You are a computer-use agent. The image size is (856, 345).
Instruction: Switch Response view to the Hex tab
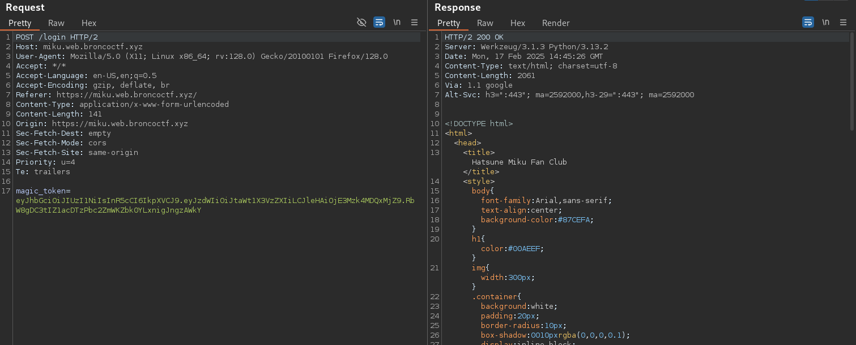(518, 23)
